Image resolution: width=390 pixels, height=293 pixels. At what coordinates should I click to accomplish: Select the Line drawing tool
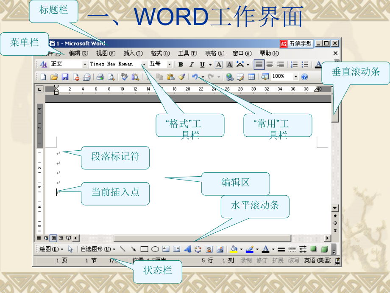123,249
